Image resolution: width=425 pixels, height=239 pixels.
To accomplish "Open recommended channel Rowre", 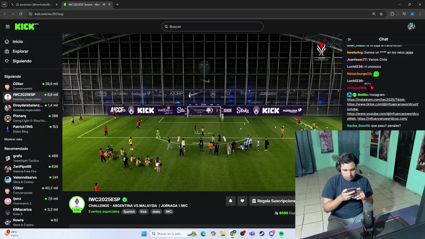I will coord(31,222).
